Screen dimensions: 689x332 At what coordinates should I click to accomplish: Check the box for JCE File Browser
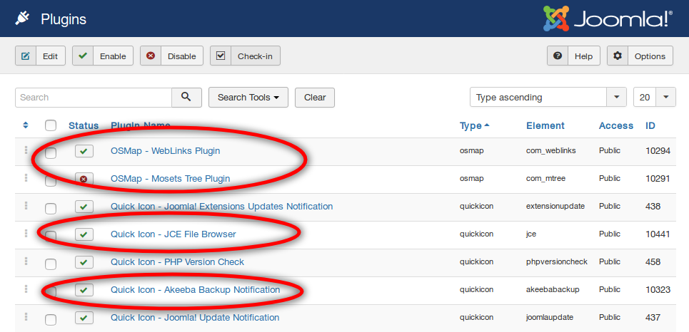click(x=51, y=237)
